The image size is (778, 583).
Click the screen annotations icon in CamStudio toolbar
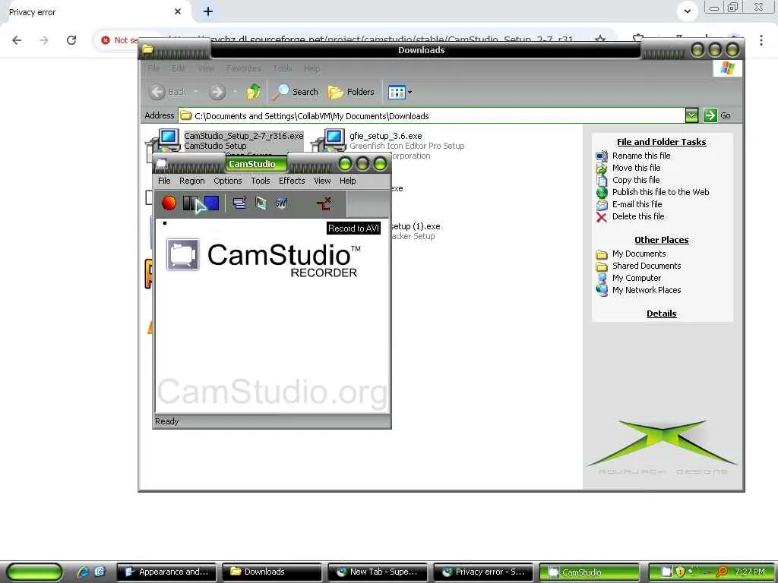261,203
